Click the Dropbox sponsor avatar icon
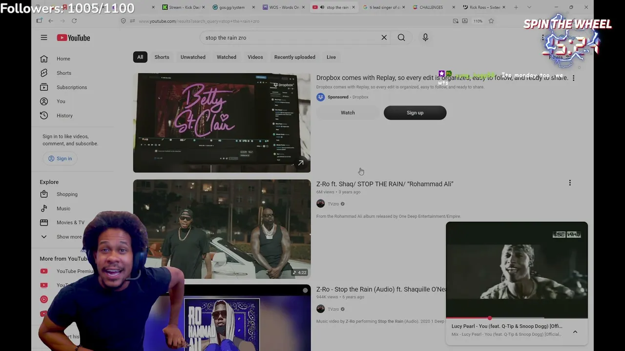This screenshot has height=351, width=625. pyautogui.click(x=320, y=97)
